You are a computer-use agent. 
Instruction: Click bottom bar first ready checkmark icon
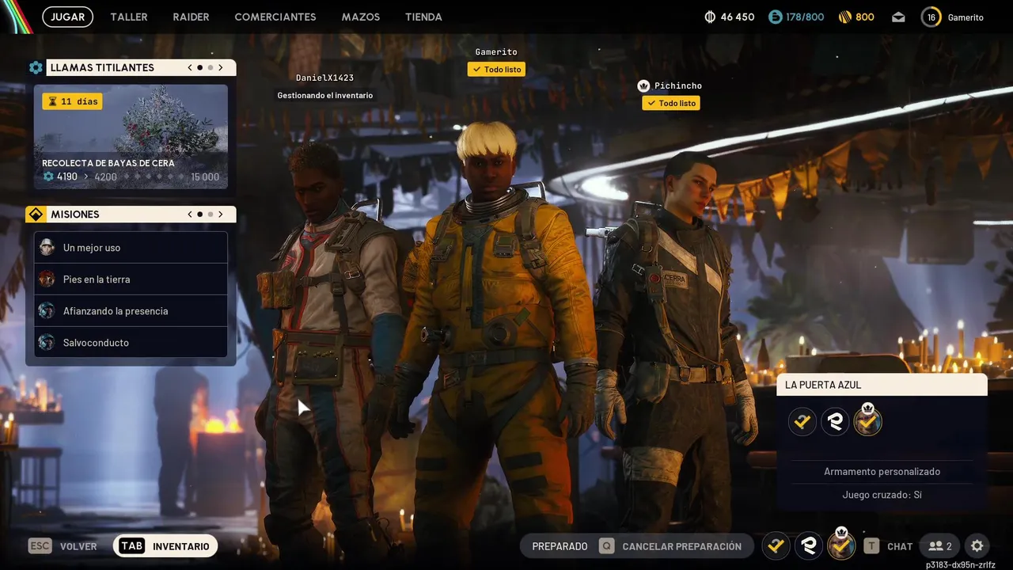coord(776,545)
